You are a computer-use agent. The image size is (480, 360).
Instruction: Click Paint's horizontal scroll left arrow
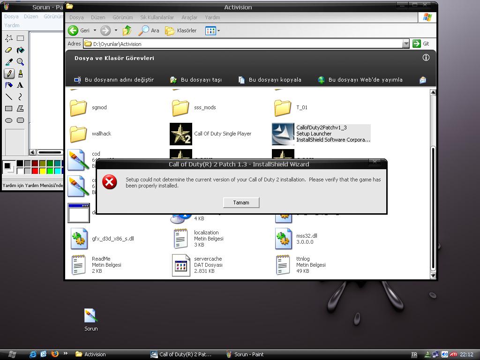point(33,152)
